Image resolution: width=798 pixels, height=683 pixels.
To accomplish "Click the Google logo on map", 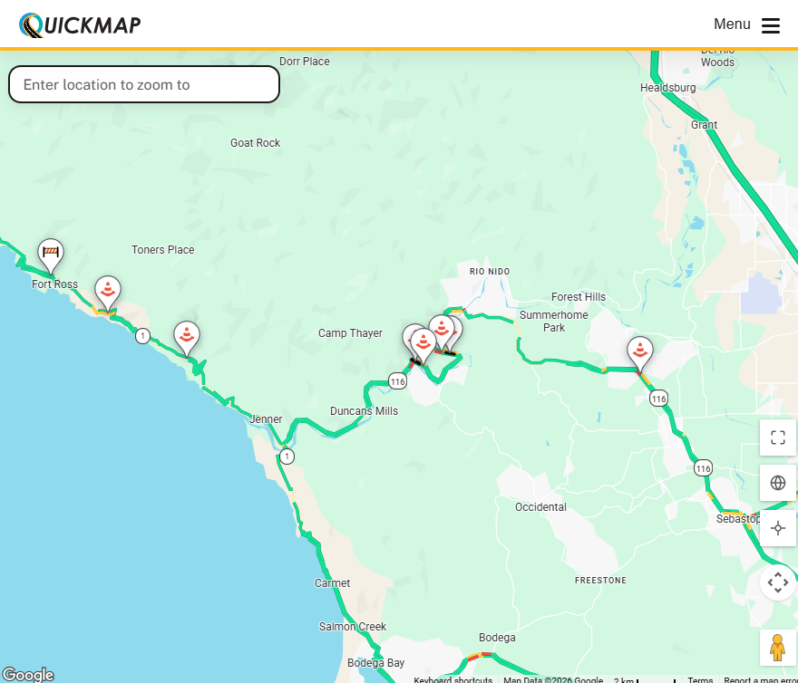I will tap(28, 674).
